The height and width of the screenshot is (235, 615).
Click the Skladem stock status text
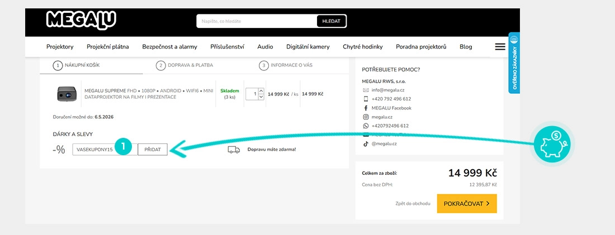click(x=230, y=90)
